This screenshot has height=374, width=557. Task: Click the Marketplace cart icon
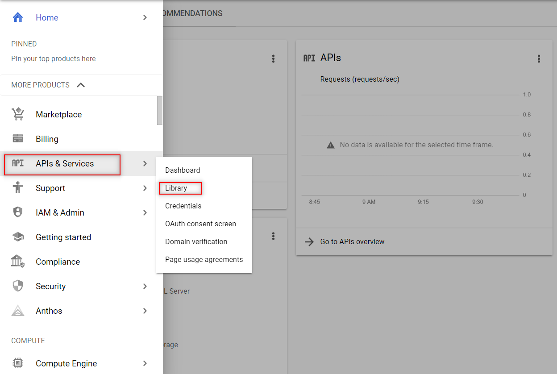pyautogui.click(x=18, y=114)
